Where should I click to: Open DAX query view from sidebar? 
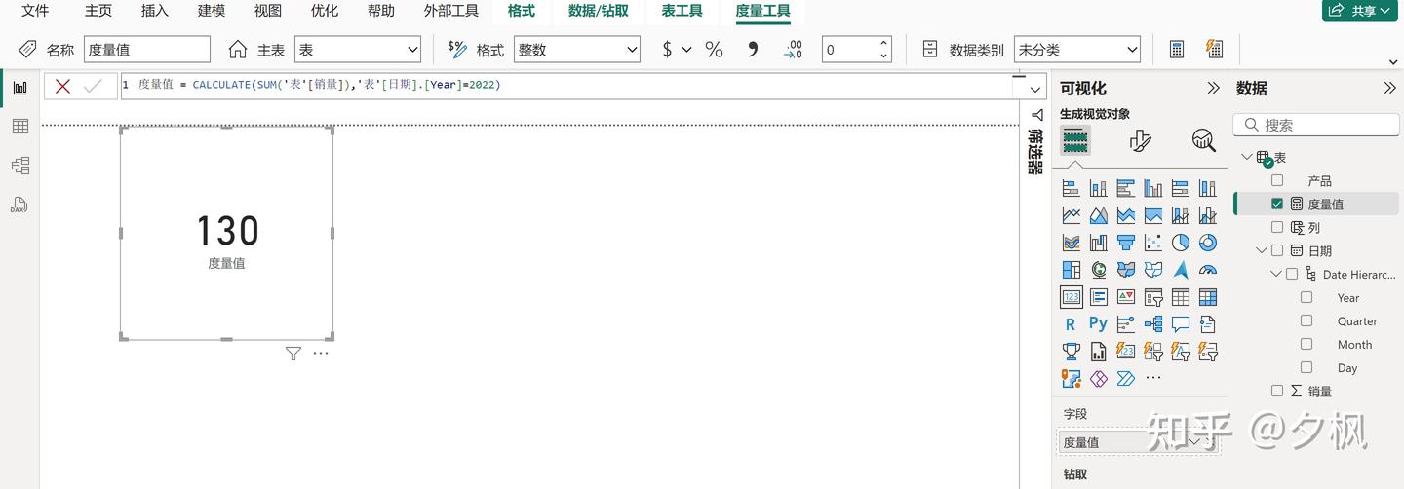pyautogui.click(x=19, y=205)
